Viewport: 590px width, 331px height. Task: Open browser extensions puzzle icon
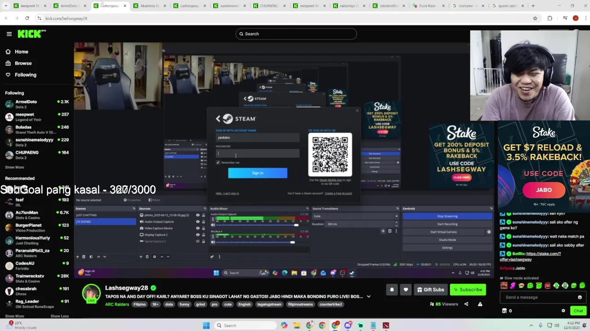(549, 18)
